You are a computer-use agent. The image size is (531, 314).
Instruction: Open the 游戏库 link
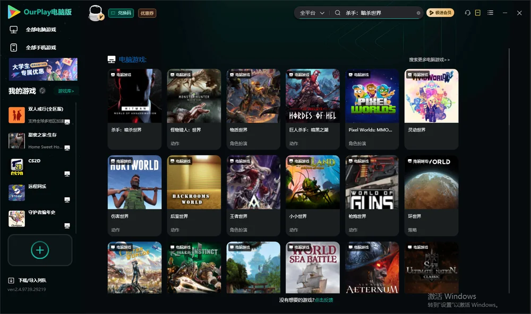[x=66, y=91]
